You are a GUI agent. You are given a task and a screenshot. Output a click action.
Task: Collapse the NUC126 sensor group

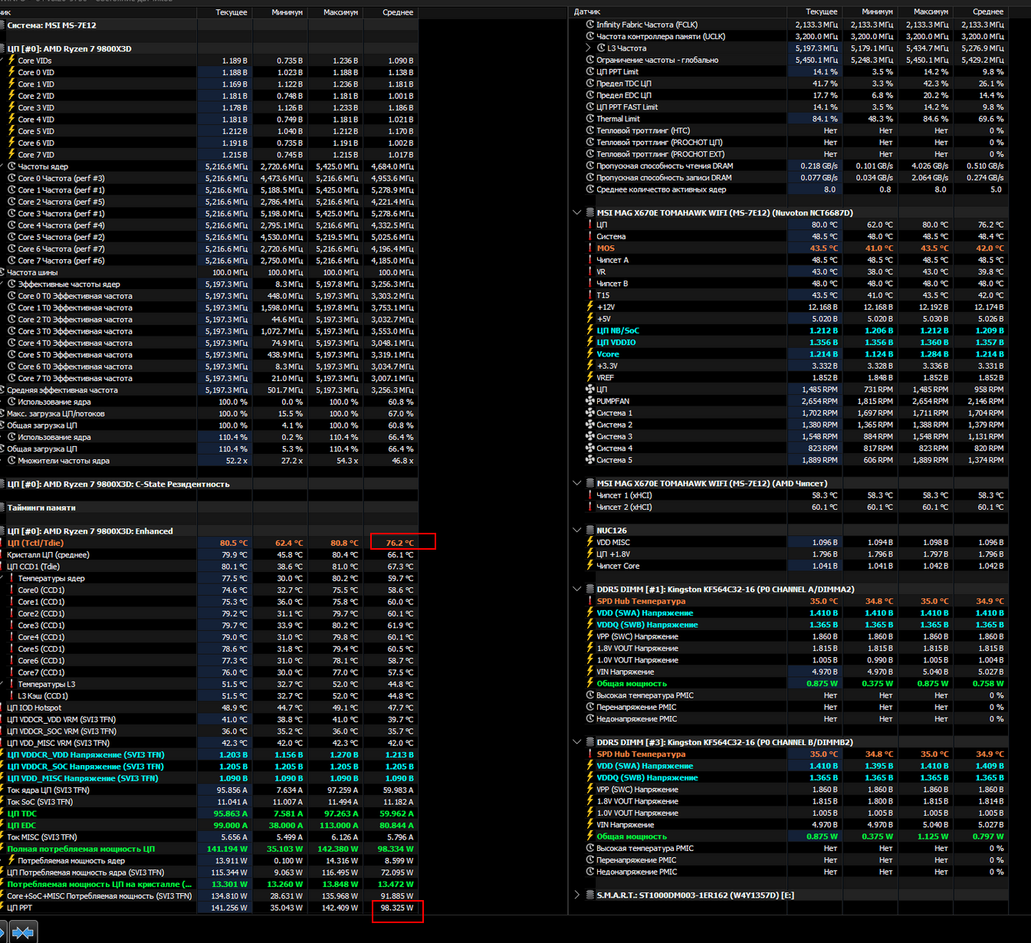[577, 531]
